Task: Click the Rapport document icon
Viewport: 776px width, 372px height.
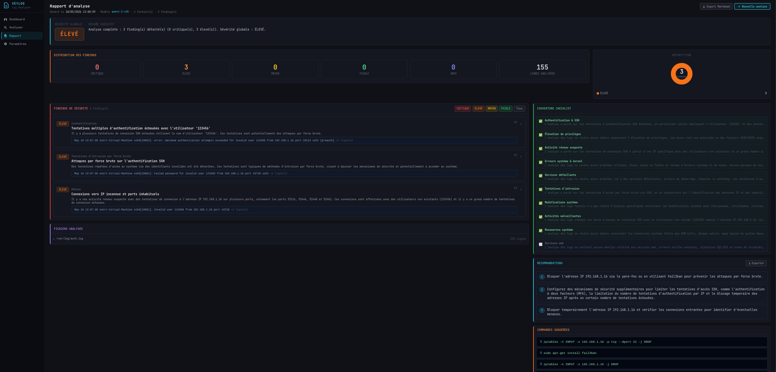Action: coord(5,36)
